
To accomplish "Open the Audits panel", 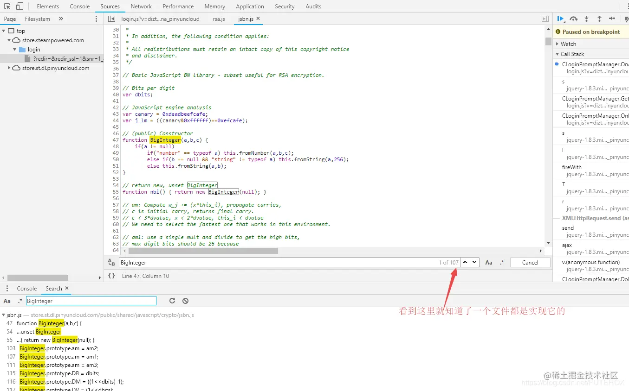I will point(313,6).
